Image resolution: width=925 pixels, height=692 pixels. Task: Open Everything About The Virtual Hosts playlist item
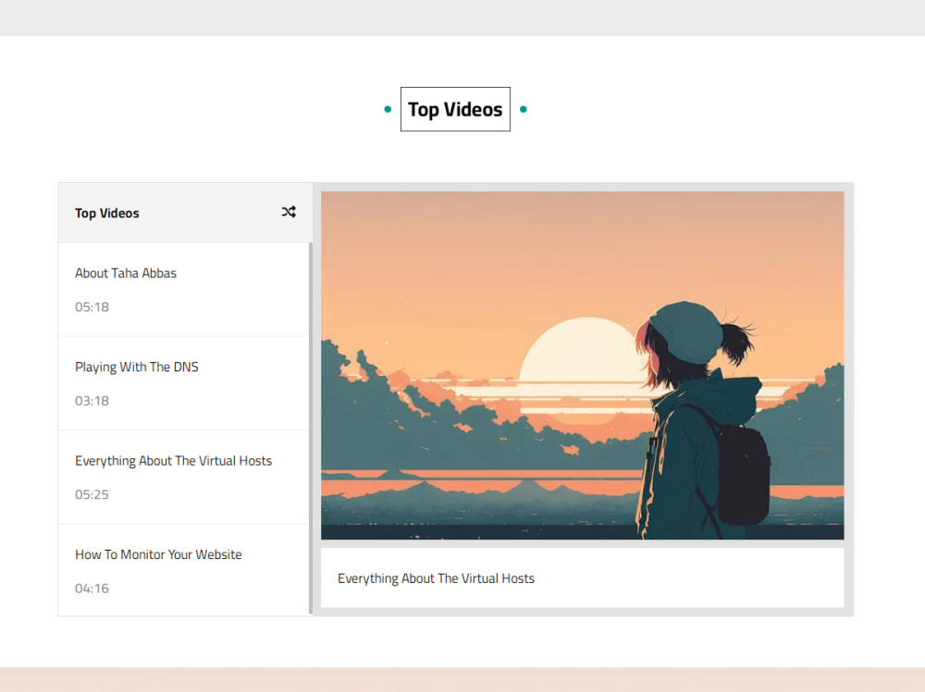point(183,478)
